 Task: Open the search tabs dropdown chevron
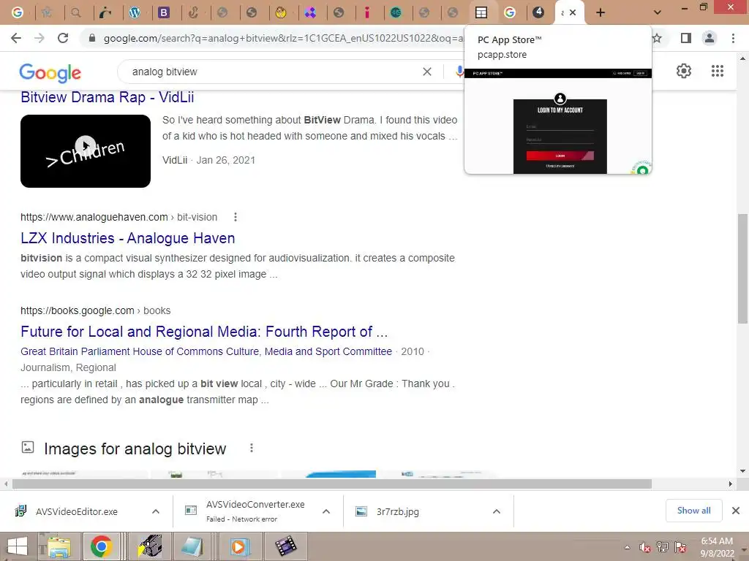(658, 13)
